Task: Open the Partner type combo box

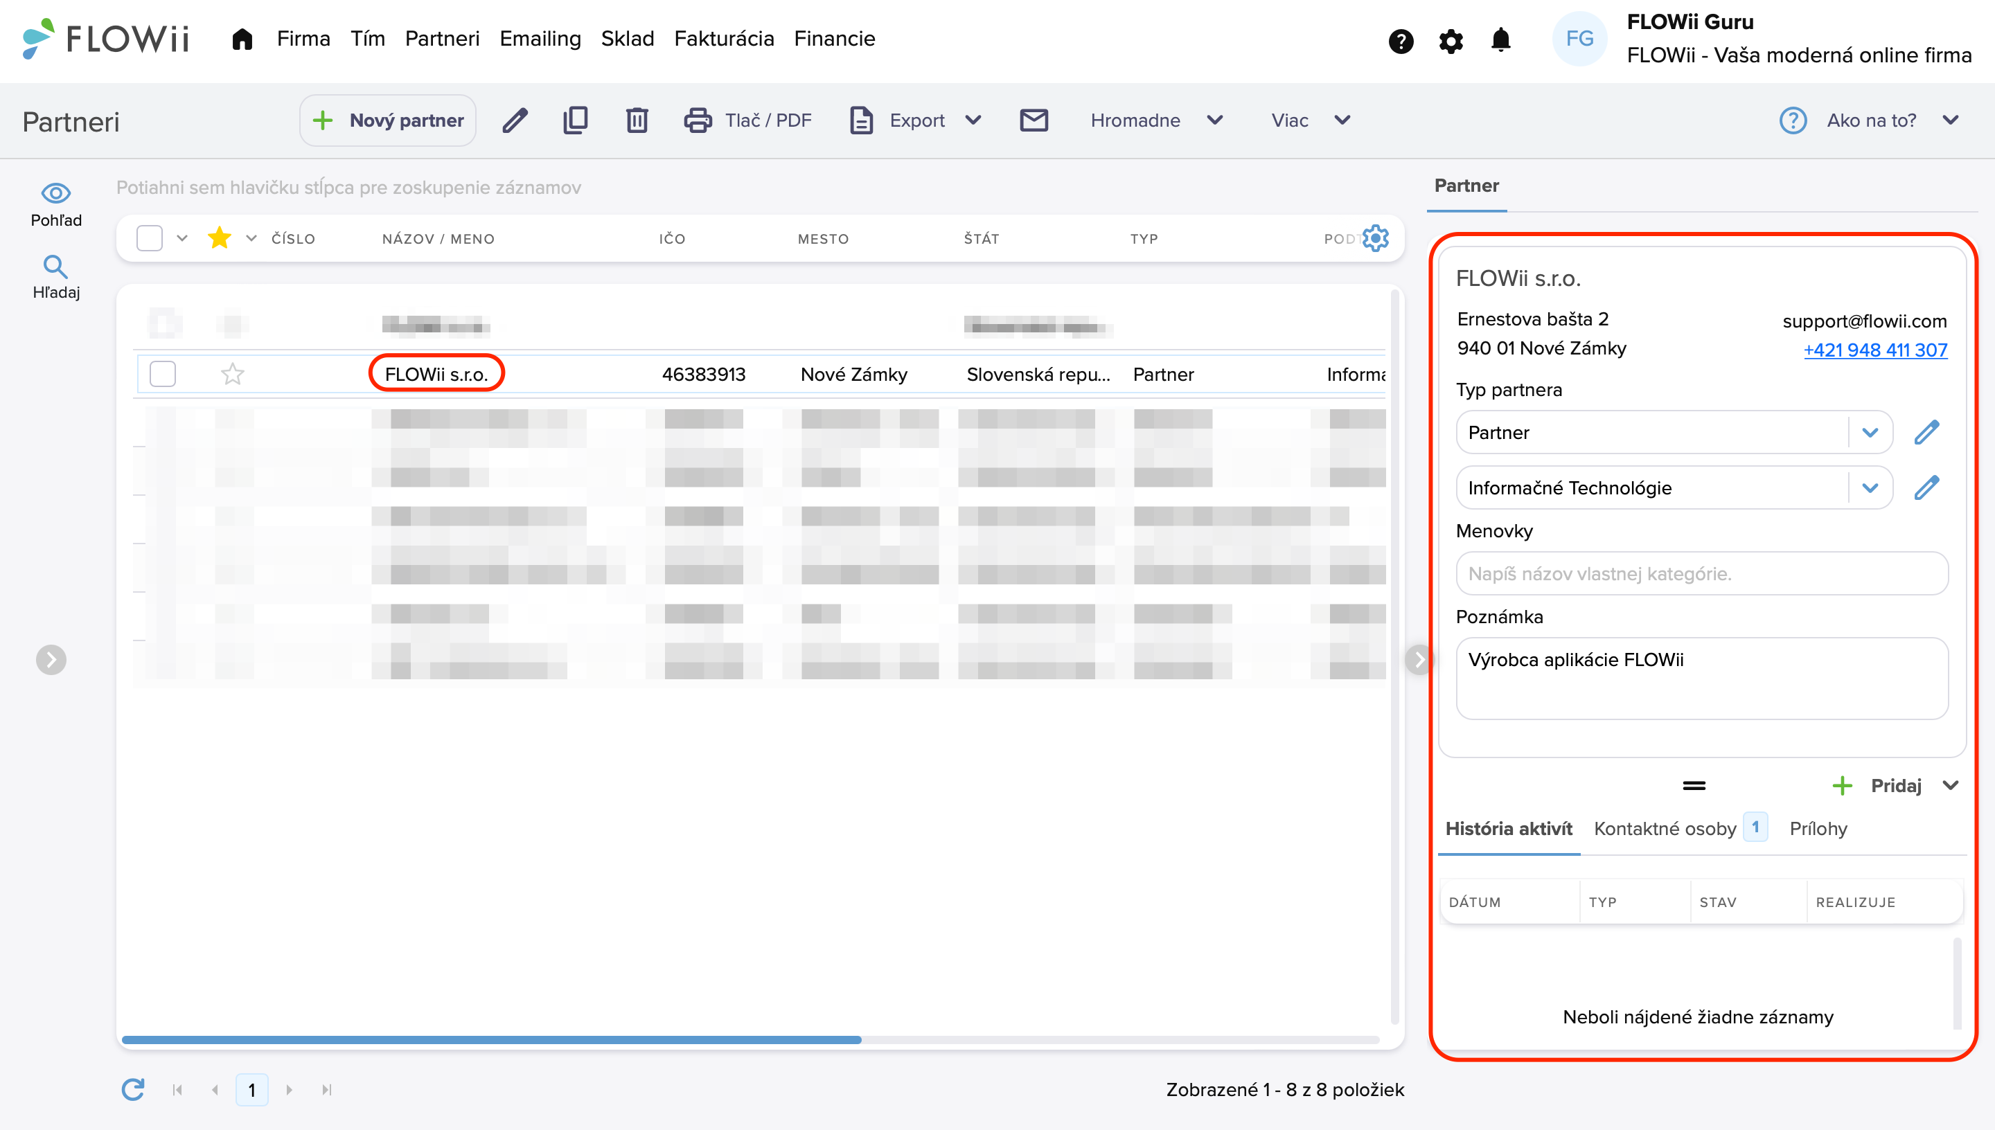Action: click(x=1674, y=432)
